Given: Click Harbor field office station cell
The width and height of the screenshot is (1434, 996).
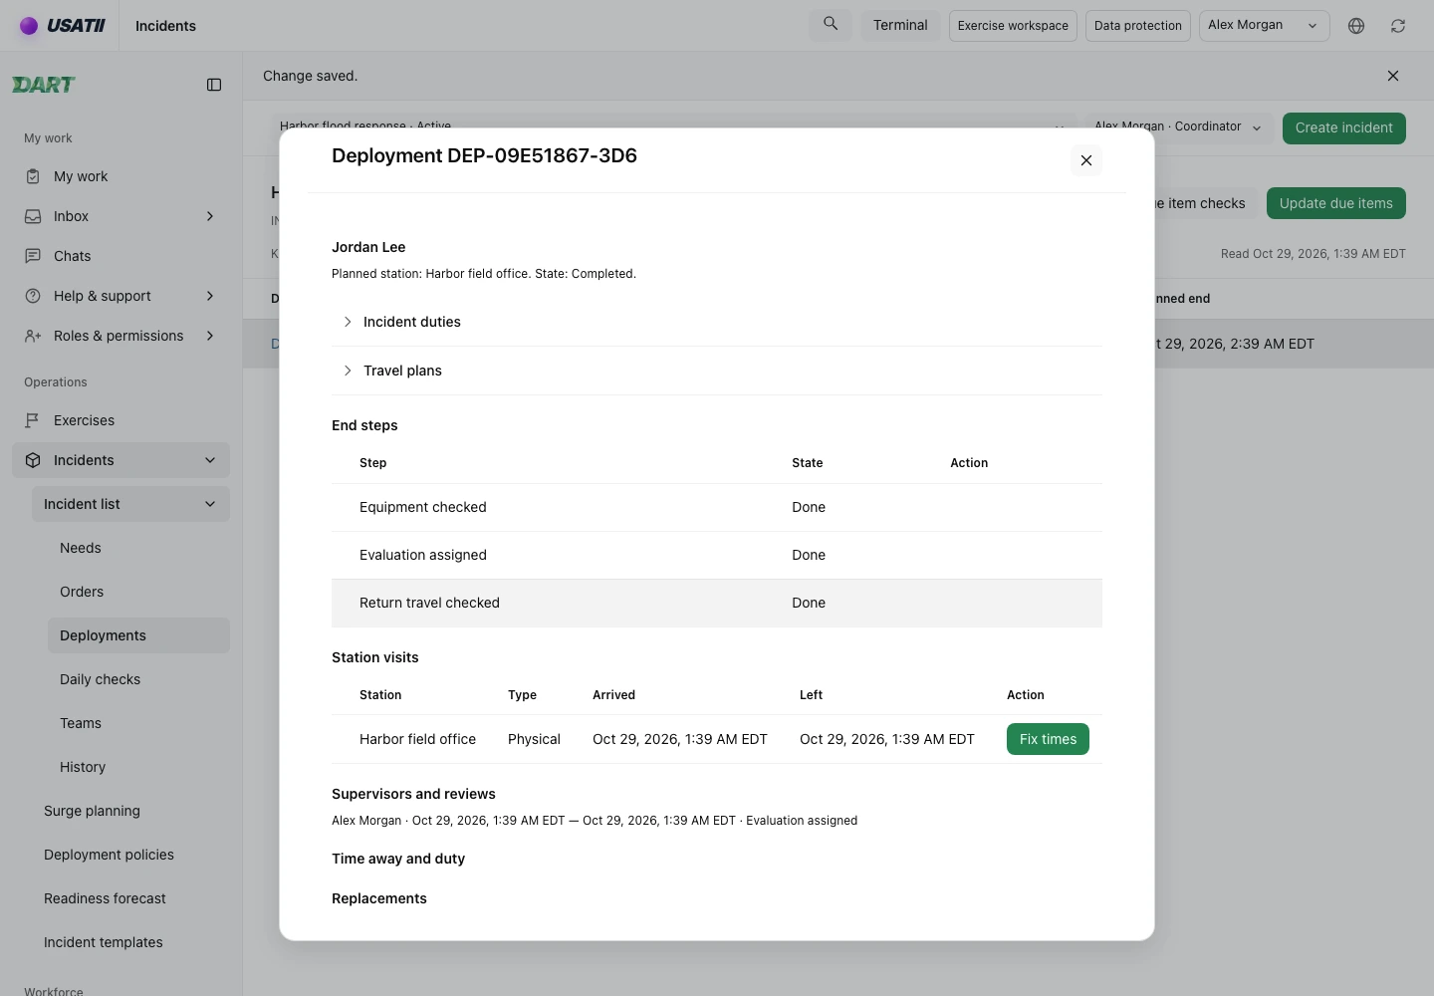Looking at the screenshot, I should pyautogui.click(x=417, y=739).
